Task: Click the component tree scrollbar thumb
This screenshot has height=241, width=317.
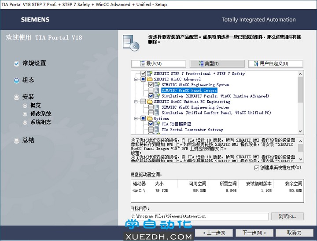Action: [x=300, y=89]
